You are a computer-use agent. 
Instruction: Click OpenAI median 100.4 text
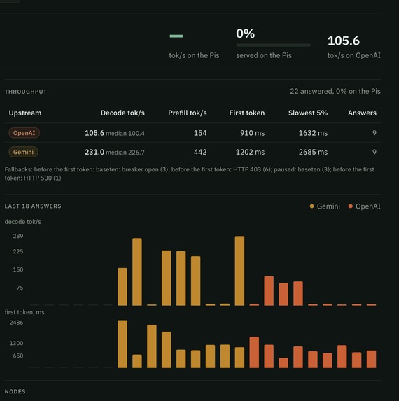click(125, 134)
